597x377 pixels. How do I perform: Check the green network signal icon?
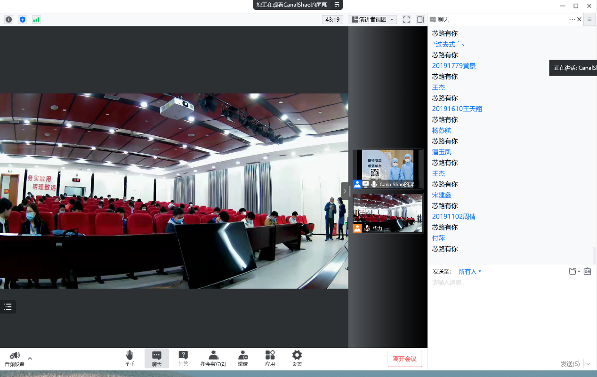[x=36, y=19]
